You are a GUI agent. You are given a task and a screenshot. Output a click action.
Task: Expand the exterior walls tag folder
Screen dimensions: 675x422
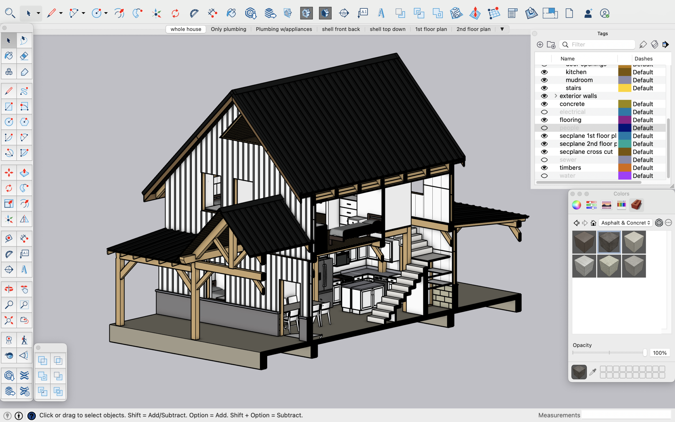pyautogui.click(x=556, y=96)
